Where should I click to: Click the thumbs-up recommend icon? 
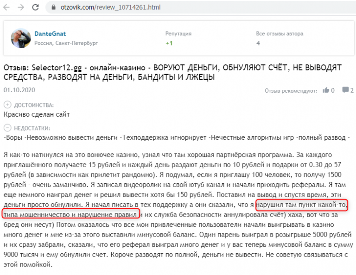tap(326, 90)
